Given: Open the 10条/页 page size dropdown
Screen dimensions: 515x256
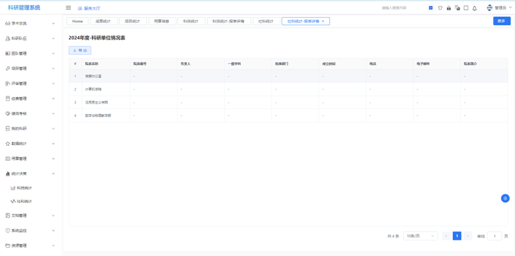Looking at the screenshot, I should (420, 236).
